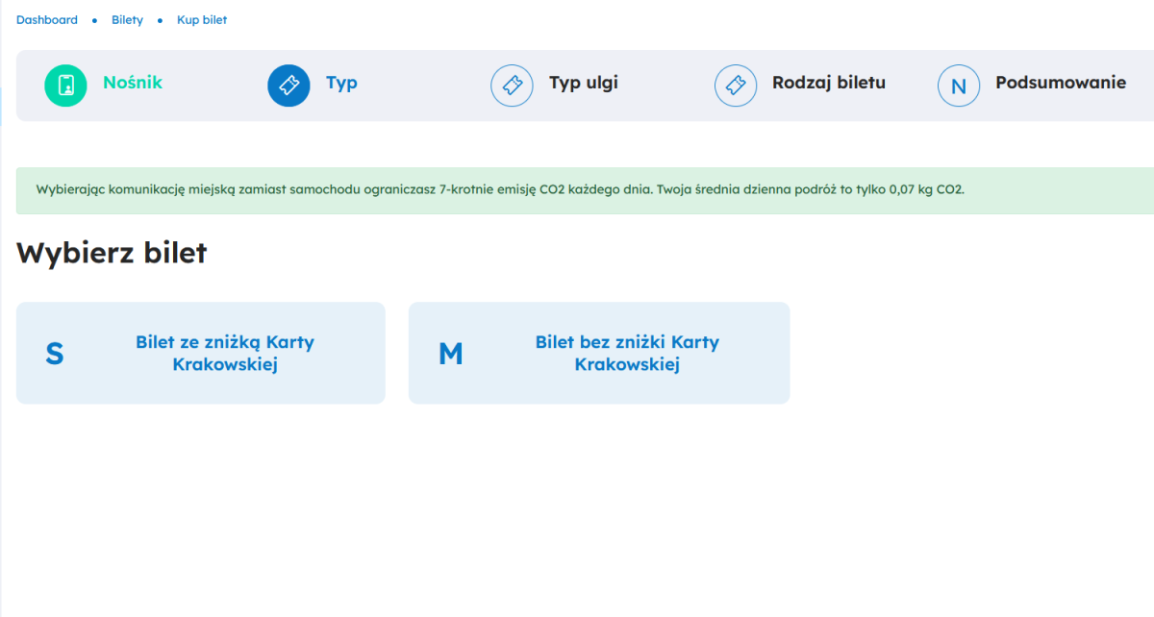Switch to the Typ step label
This screenshot has width=1154, height=617.
click(341, 83)
